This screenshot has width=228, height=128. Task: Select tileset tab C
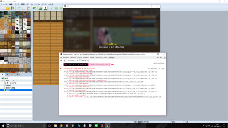click(13, 75)
